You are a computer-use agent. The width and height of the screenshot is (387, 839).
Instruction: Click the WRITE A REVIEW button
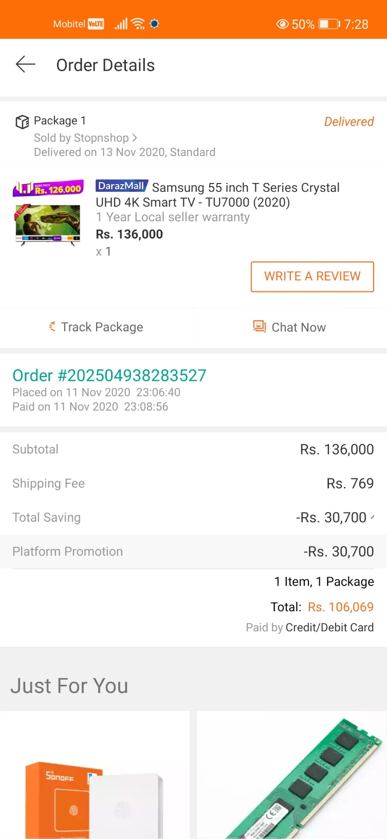click(x=312, y=277)
